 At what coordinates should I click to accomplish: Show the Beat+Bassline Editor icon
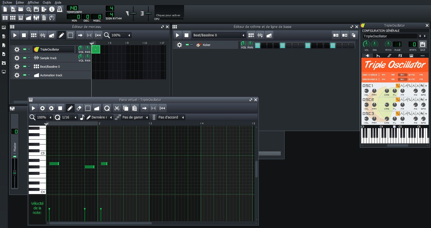(x=13, y=17)
